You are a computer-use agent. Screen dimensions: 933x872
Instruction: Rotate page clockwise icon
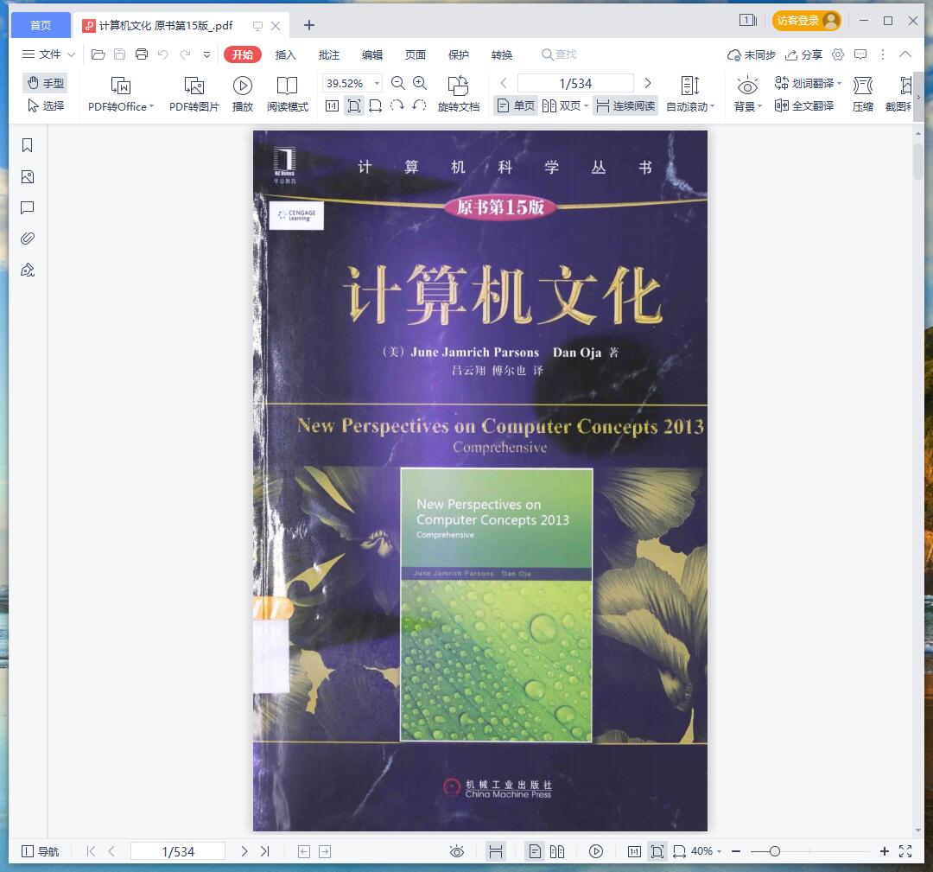click(x=397, y=106)
